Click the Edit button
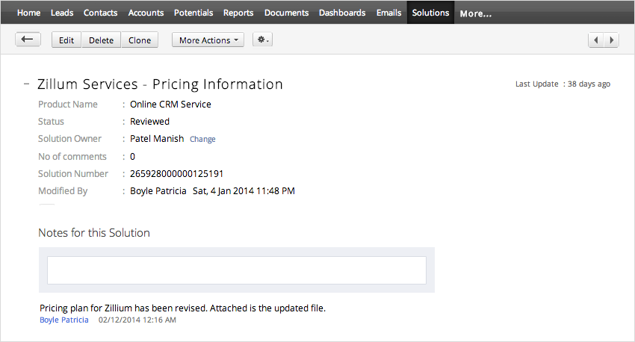 [66, 40]
